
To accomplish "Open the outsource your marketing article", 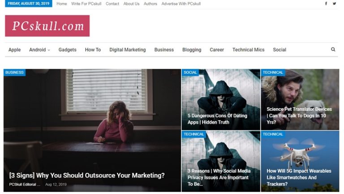I will [87, 175].
